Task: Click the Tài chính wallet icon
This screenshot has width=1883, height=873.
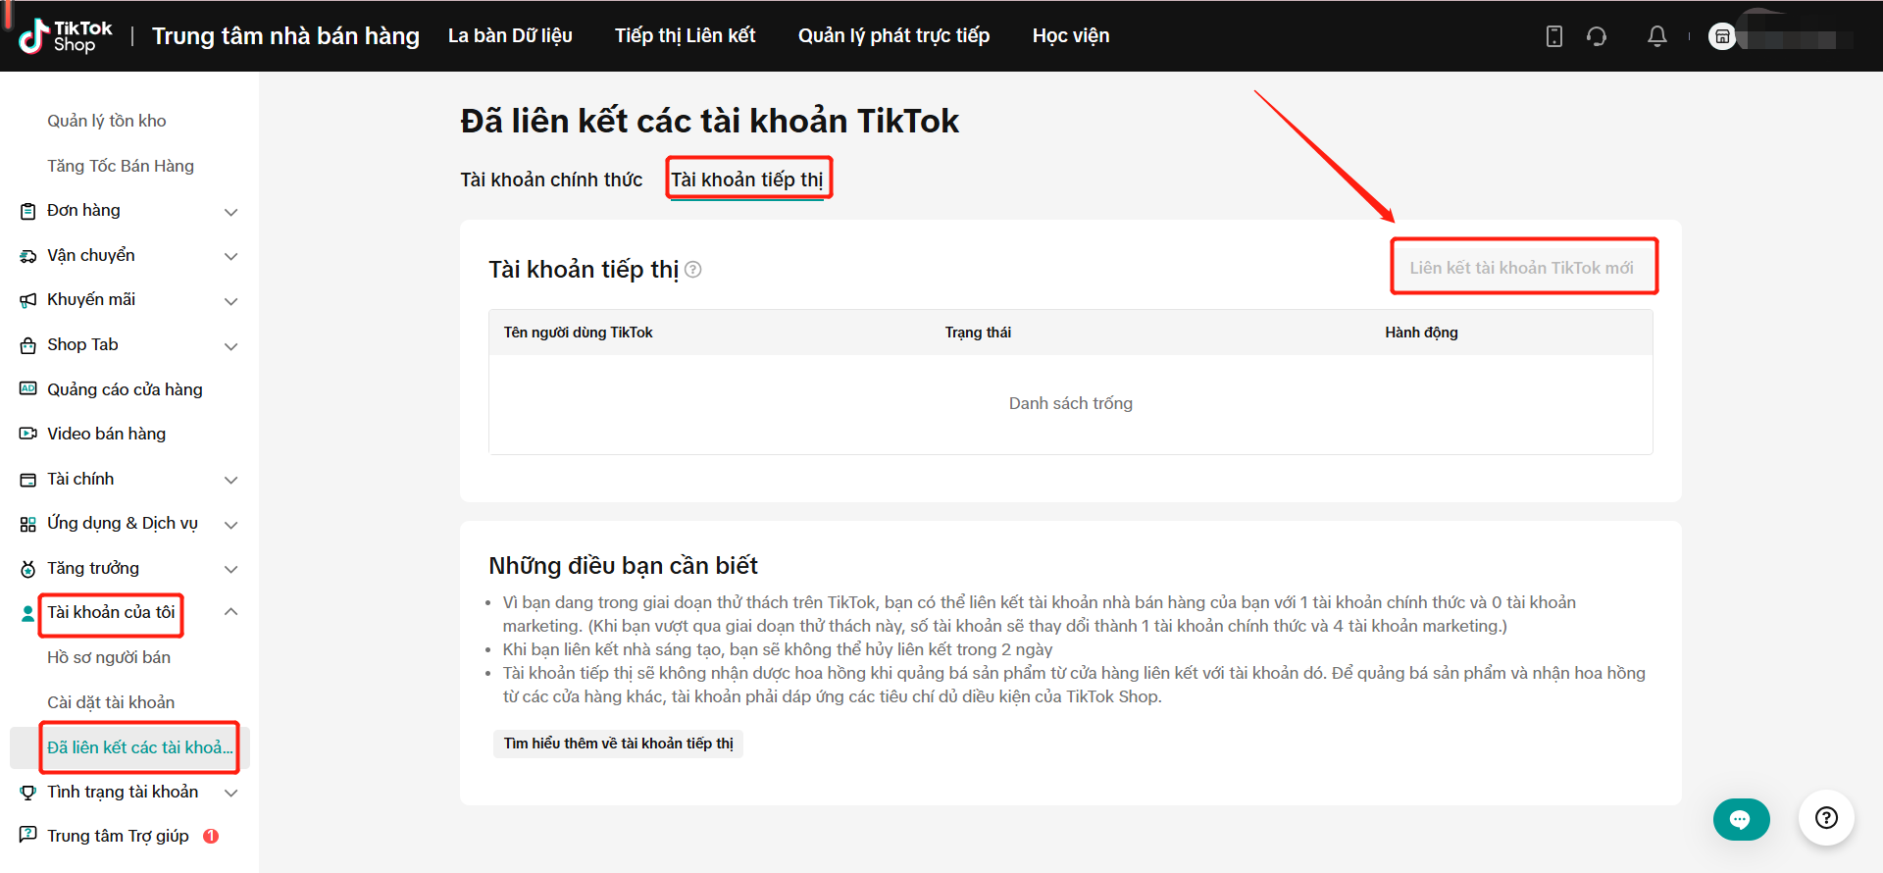Action: tap(28, 480)
